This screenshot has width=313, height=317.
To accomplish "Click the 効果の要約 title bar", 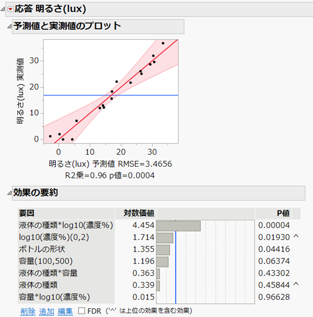I will pyautogui.click(x=159, y=193).
